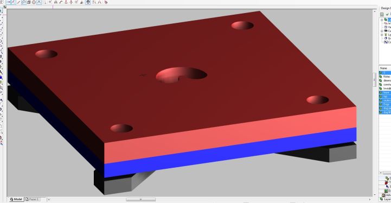This screenshot has width=391, height=203.
Task: Select the Notes layer row
Action: pyautogui.click(x=385, y=77)
